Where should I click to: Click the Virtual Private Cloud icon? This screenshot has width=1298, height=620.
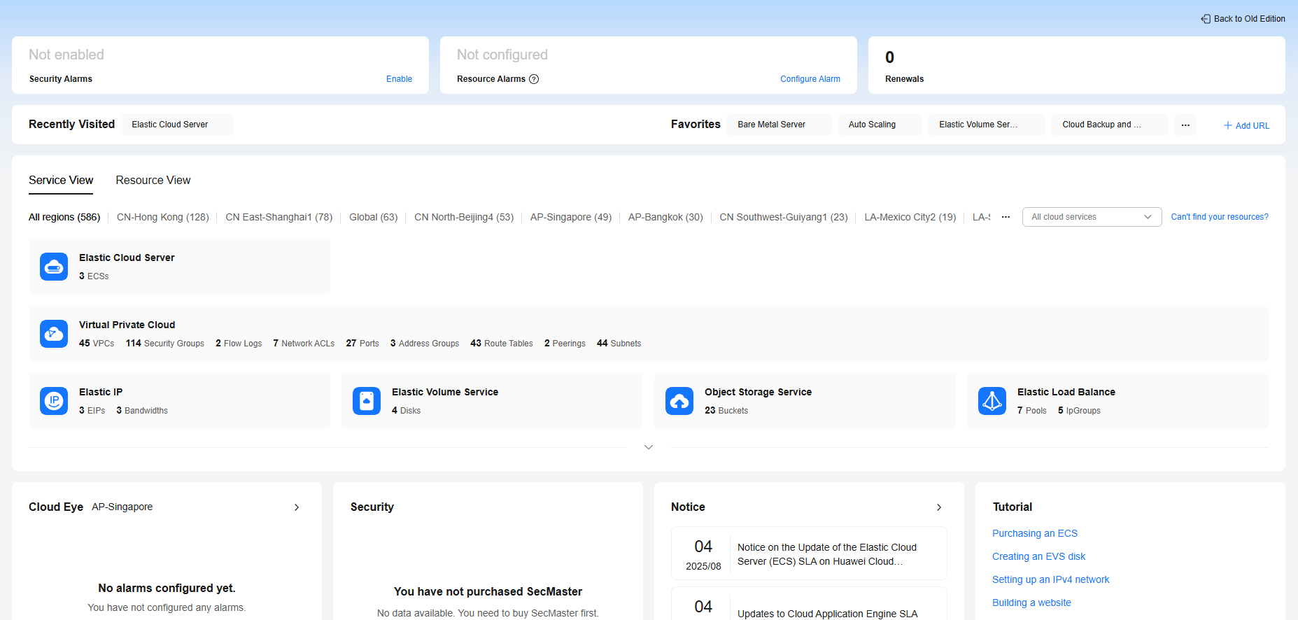click(54, 334)
